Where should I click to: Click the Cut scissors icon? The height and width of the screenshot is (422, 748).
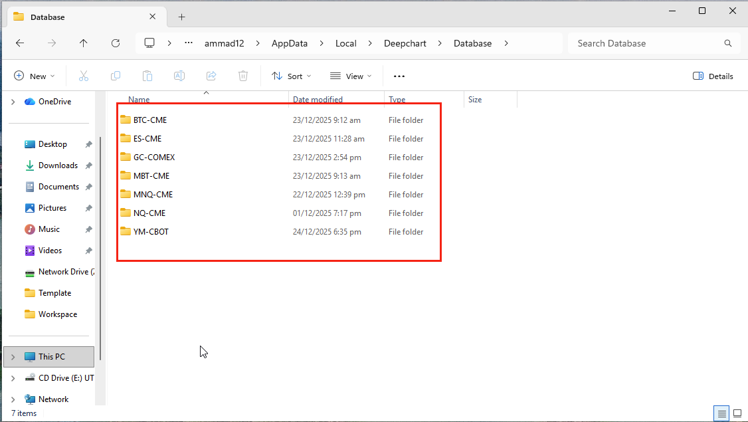84,76
